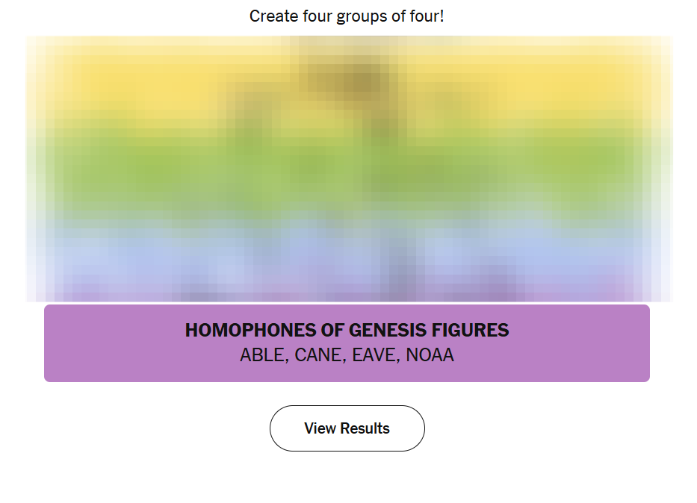This screenshot has height=503, width=697.
Task: Click the thin blurred purple strip above the card
Action: (x=347, y=293)
